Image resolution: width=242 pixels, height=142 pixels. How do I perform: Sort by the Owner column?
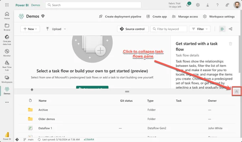(x=212, y=101)
